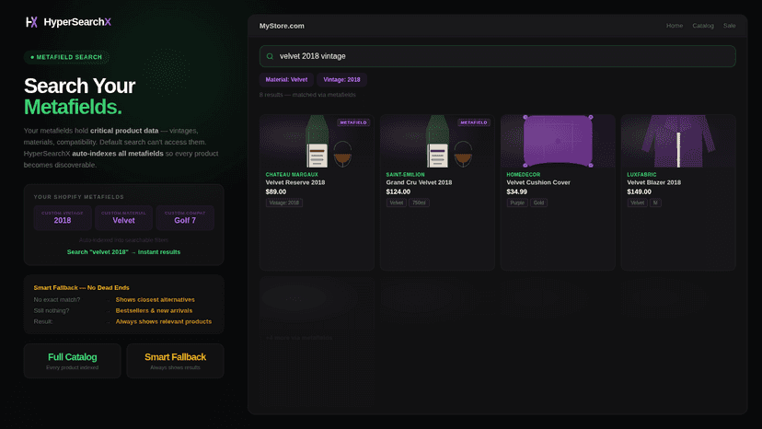
Task: Click the M size tag on Blazer card
Action: tap(655, 203)
